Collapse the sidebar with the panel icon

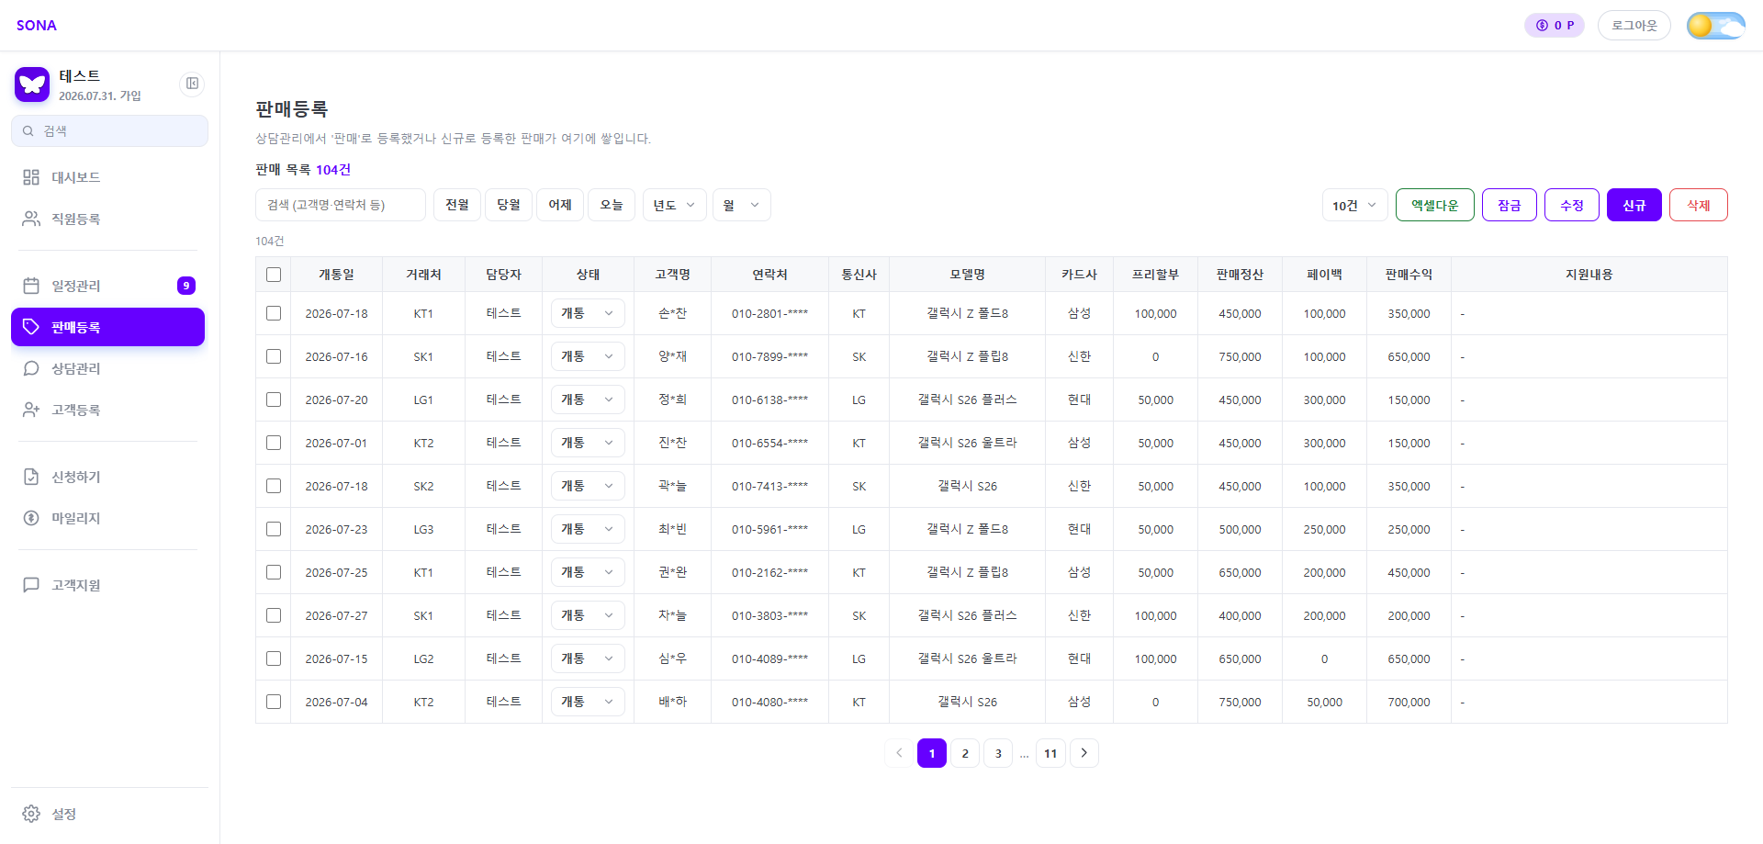click(192, 84)
